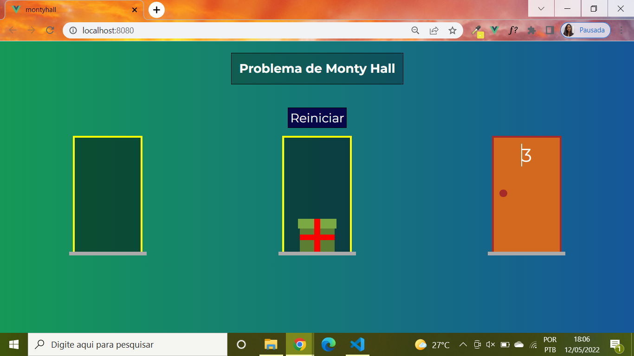Click the gift box behind the middle door
Screen dimensions: 634x356
317,235
